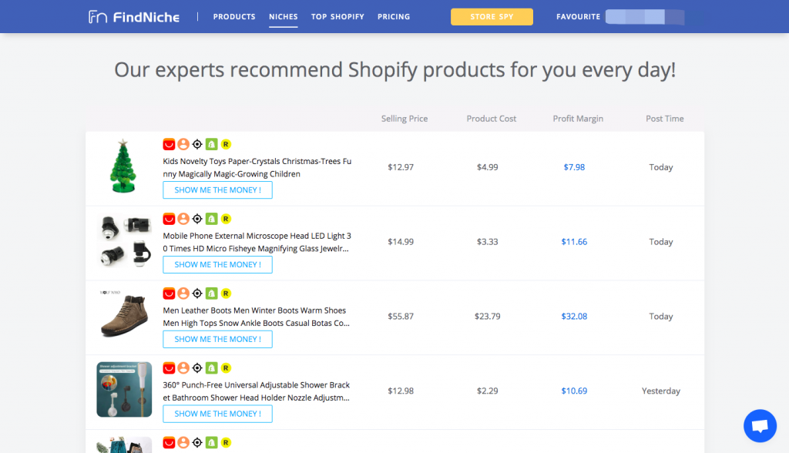
Task: Click yellow R icon for Shower Bracket product
Action: [x=226, y=368]
